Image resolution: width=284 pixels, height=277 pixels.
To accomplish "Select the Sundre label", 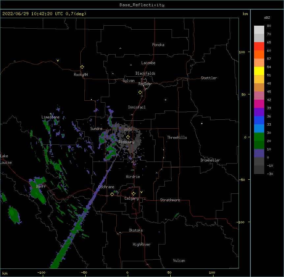I will 96,129.
